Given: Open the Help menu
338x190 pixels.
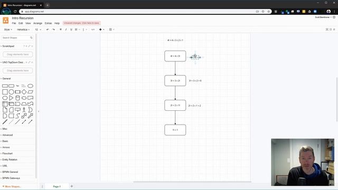Looking at the screenshot, I should pyautogui.click(x=57, y=23).
